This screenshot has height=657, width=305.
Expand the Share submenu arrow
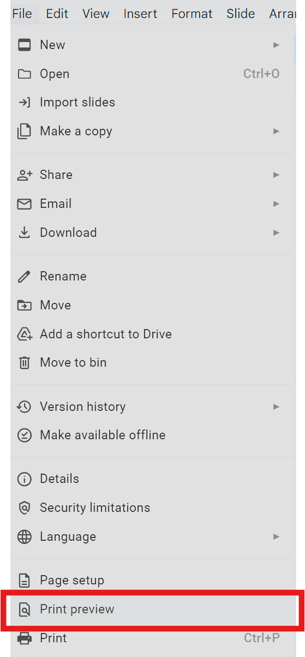coord(276,175)
